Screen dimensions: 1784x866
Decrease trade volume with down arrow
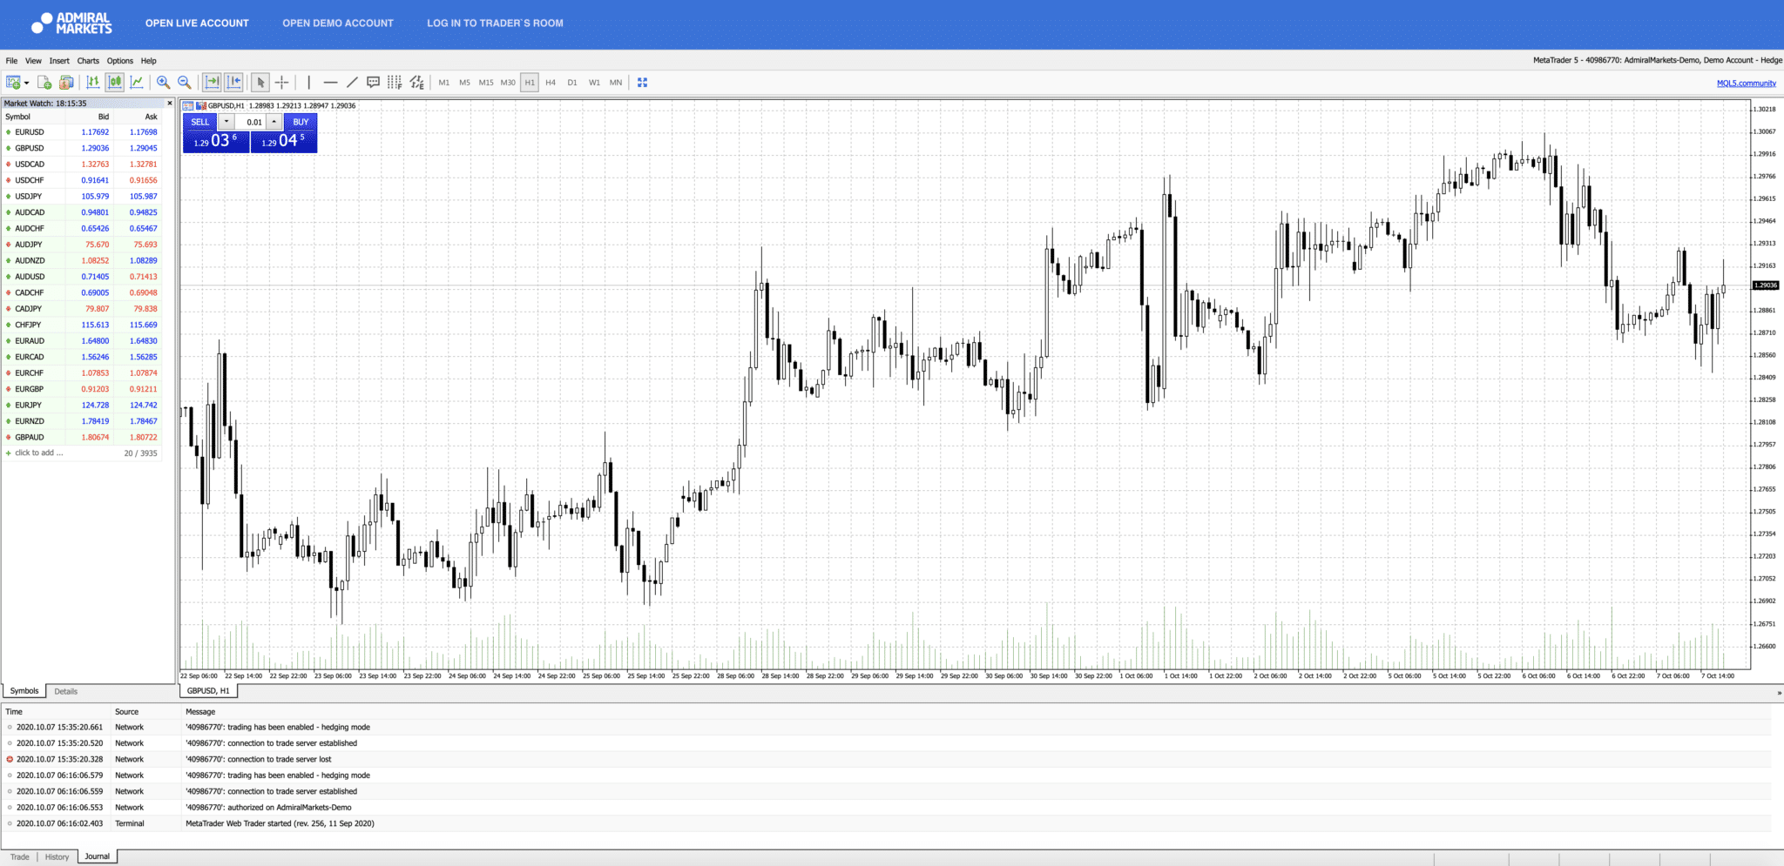226,122
